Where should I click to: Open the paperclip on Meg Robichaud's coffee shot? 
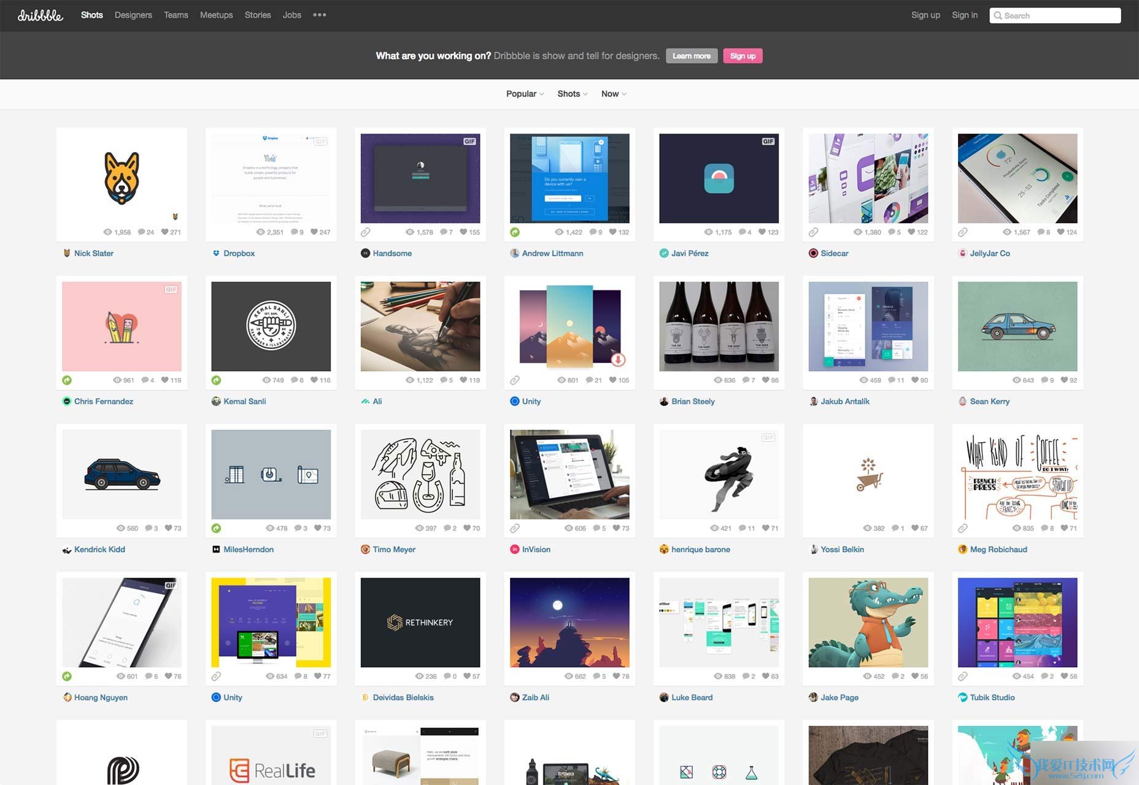click(963, 528)
